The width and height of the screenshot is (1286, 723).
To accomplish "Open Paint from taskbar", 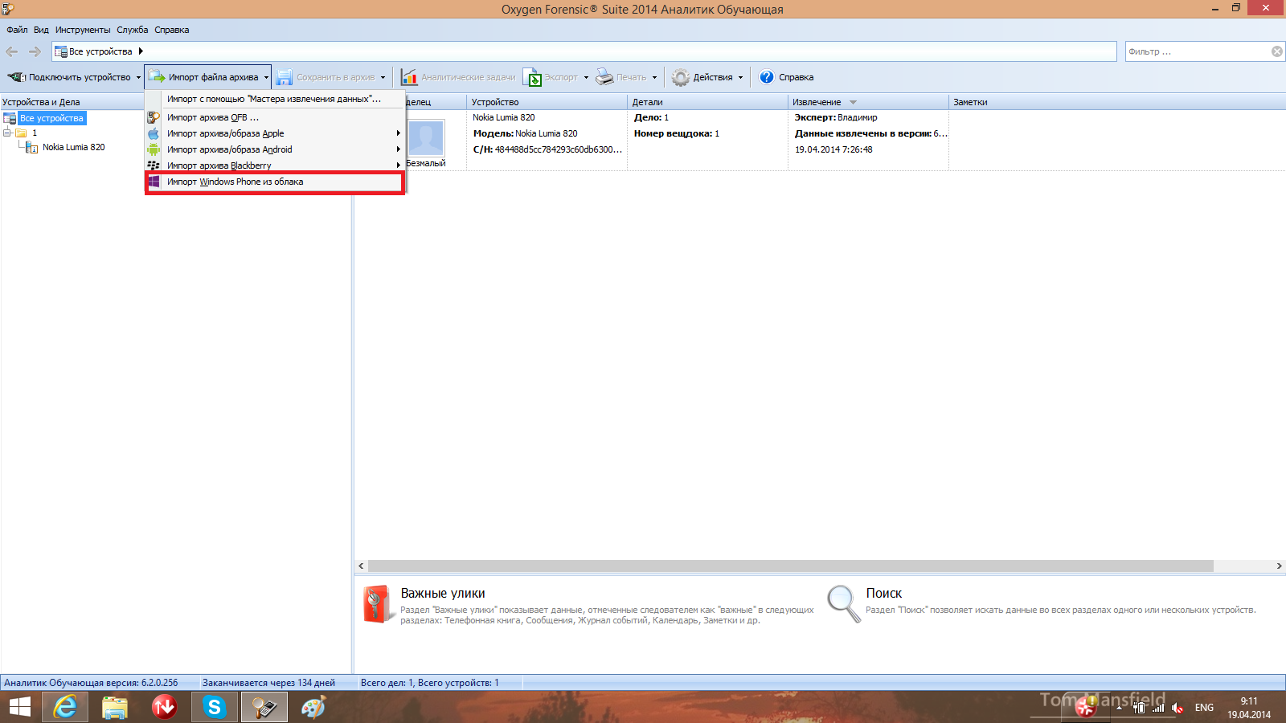I will click(x=313, y=707).
